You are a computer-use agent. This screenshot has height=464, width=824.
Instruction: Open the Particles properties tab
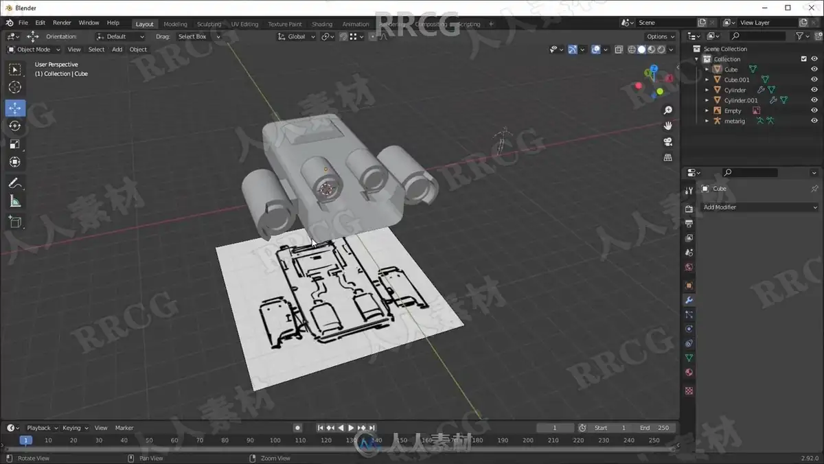coord(689,314)
